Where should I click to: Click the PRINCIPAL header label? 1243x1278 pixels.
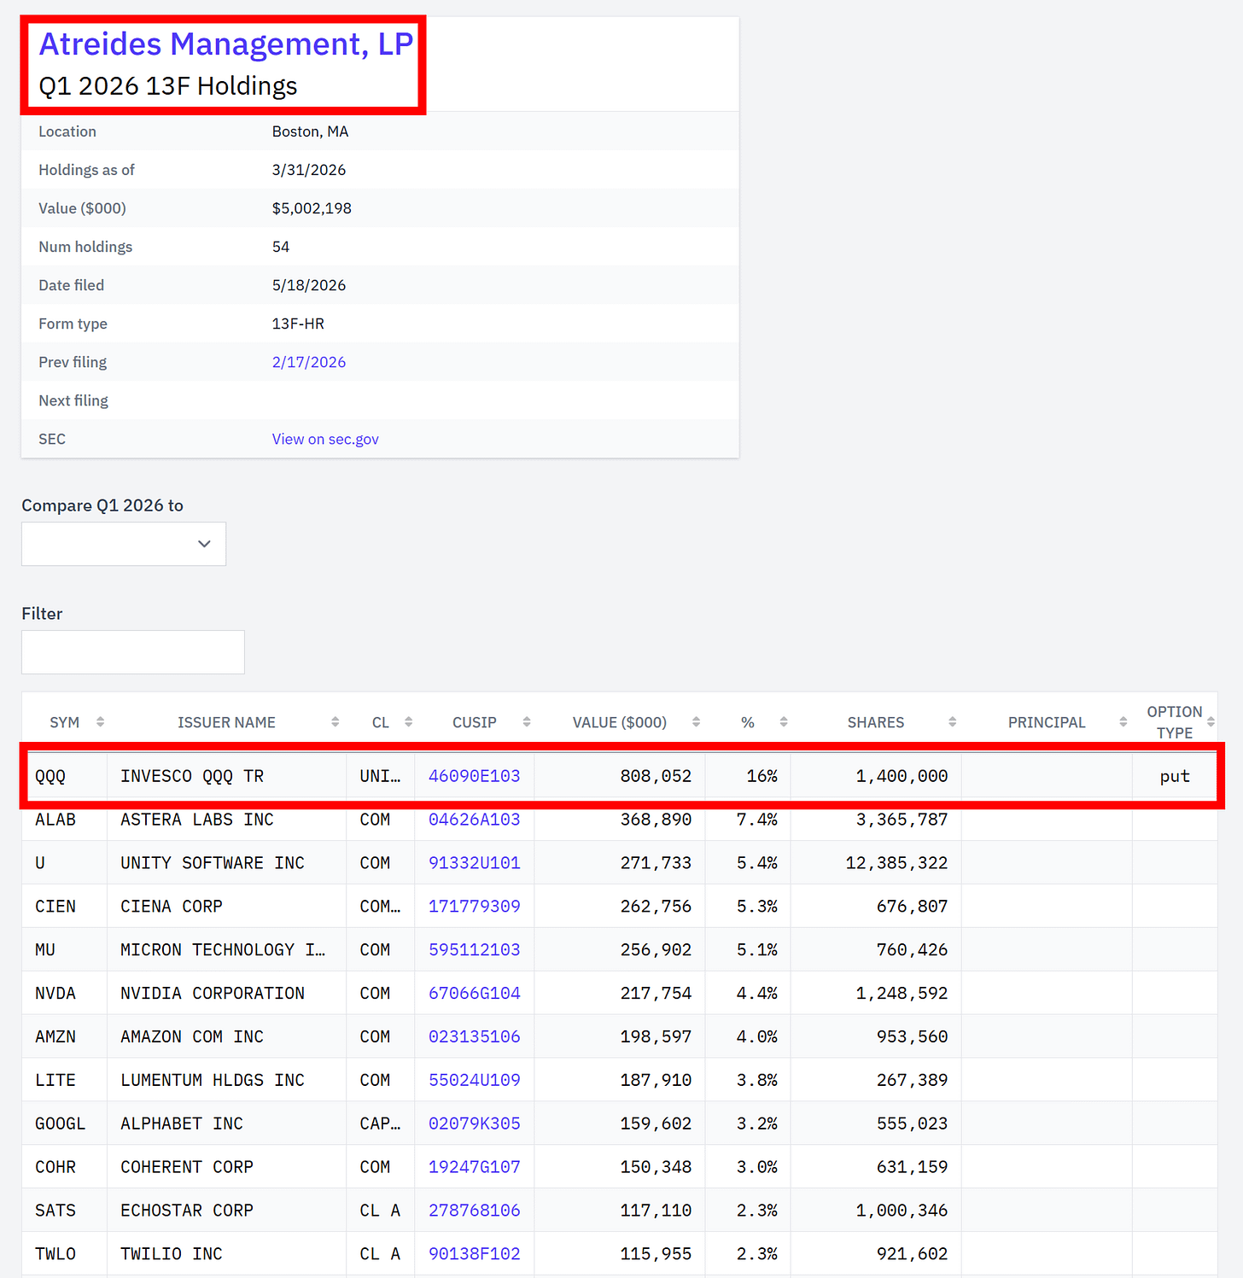tap(1047, 722)
